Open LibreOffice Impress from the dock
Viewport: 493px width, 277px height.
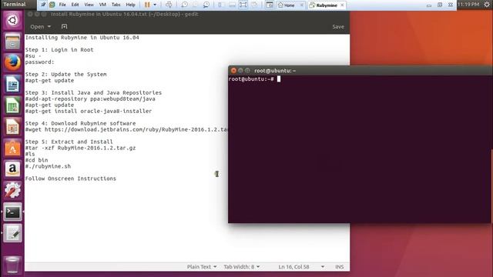pyautogui.click(x=12, y=127)
